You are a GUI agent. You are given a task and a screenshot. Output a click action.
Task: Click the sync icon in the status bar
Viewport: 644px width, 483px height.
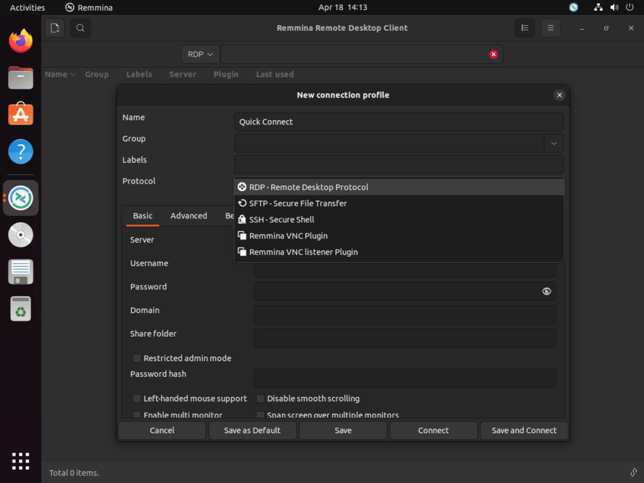point(634,472)
